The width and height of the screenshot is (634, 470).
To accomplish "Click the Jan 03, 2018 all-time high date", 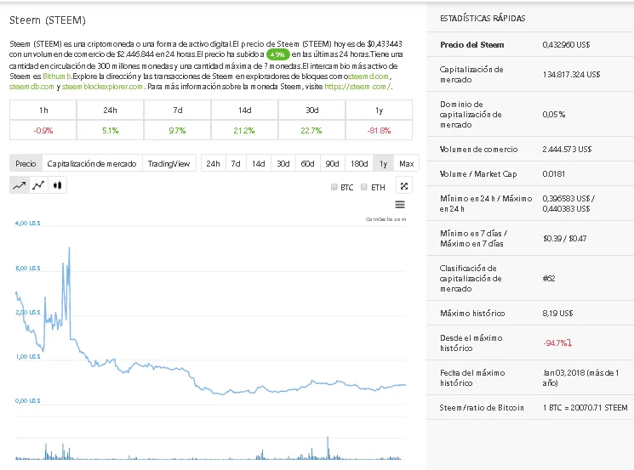I will [x=580, y=377].
